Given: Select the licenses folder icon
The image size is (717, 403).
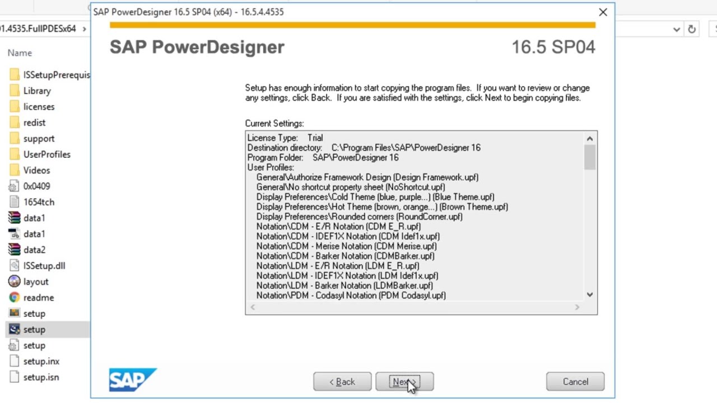Looking at the screenshot, I should [15, 106].
